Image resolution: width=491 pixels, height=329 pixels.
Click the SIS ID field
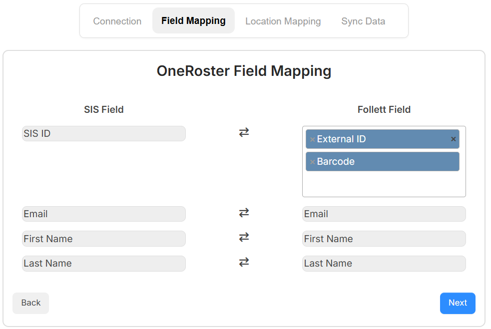point(104,134)
